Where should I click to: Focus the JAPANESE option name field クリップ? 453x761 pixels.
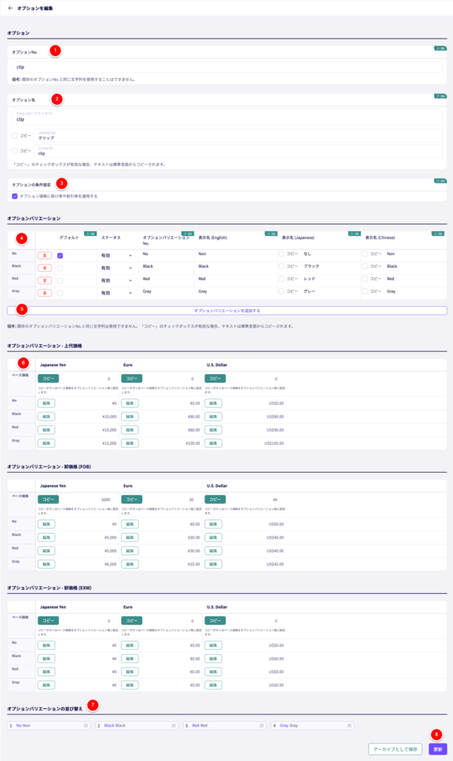click(238, 136)
